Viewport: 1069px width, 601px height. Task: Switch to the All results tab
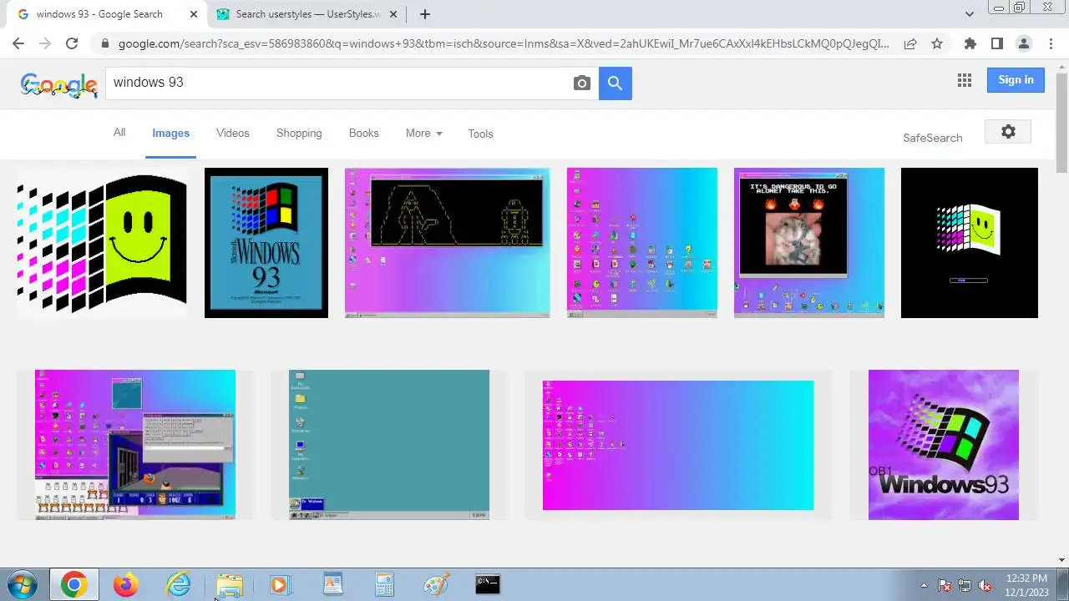coord(119,133)
